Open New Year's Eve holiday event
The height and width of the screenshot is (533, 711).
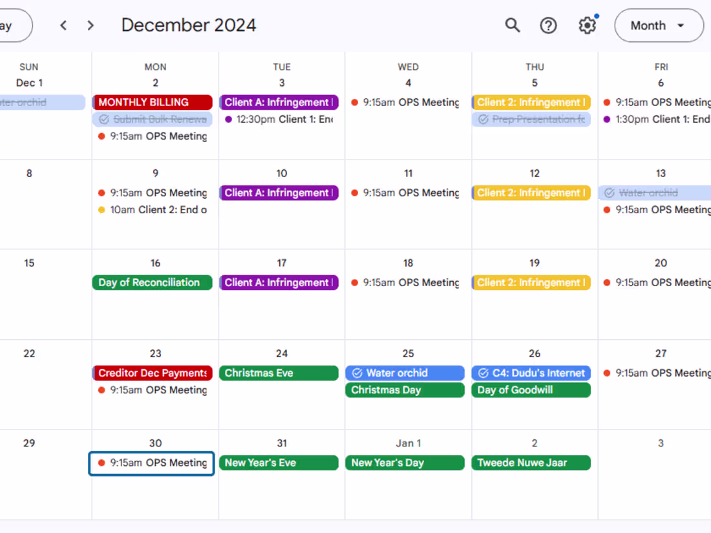279,463
